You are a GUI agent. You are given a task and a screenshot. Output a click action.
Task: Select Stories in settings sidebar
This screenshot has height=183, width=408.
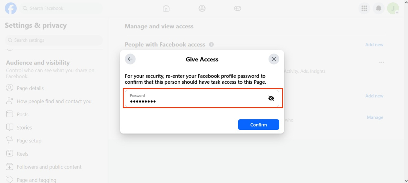coord(24,128)
